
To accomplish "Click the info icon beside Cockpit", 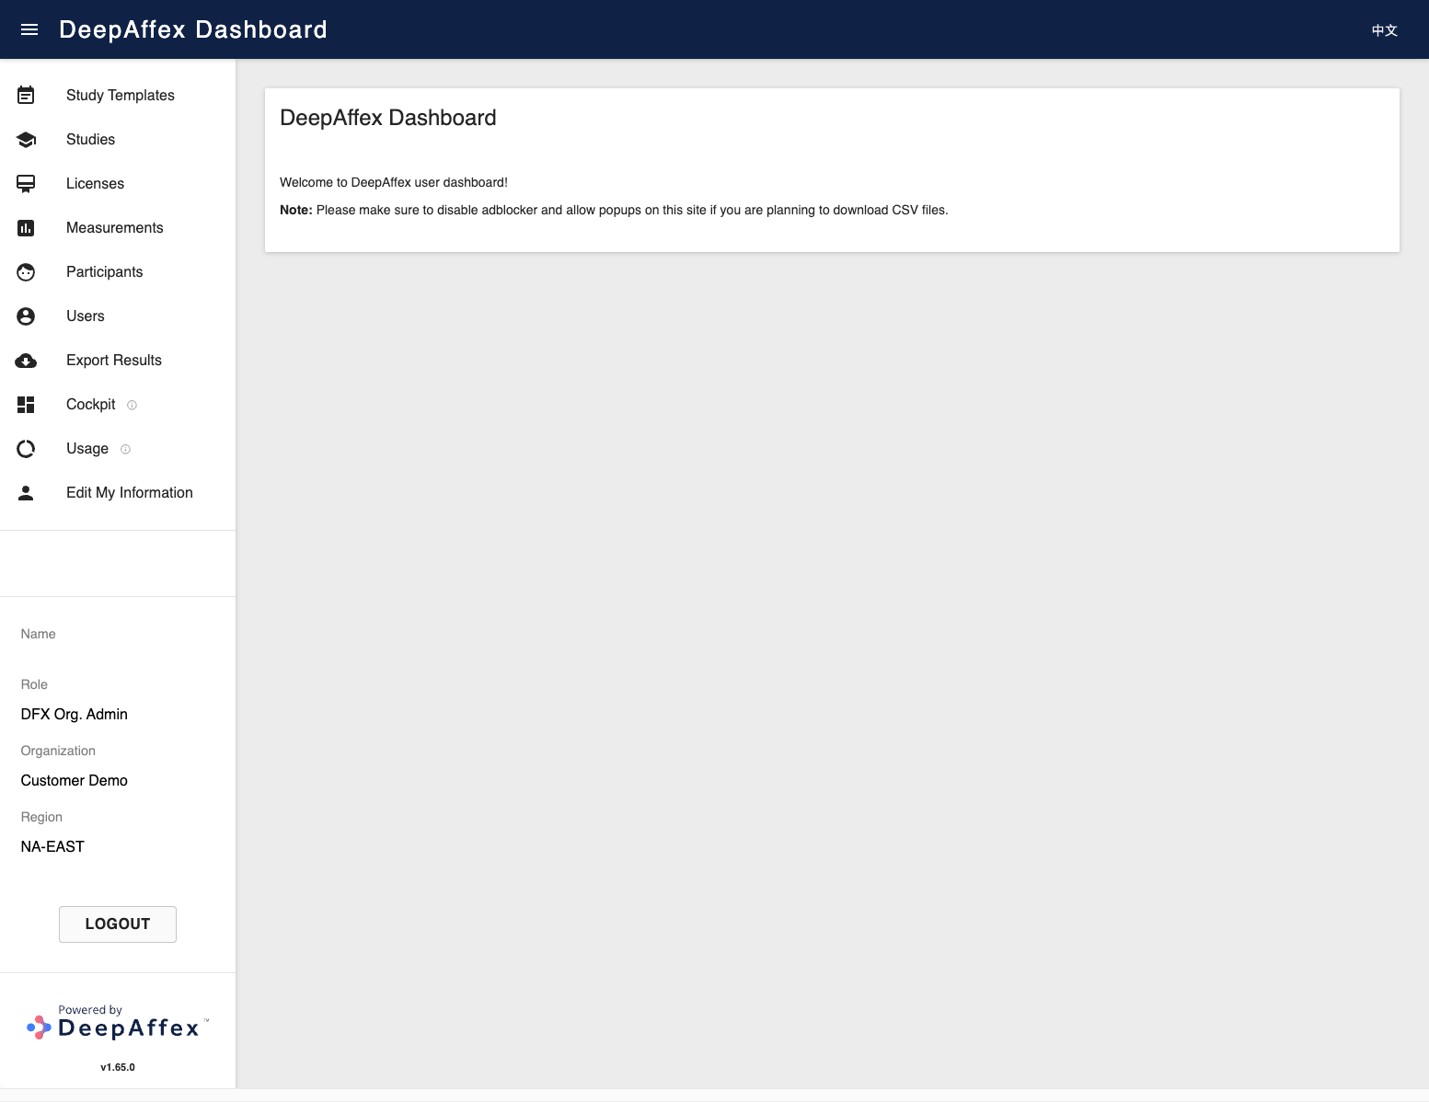I will click(132, 405).
